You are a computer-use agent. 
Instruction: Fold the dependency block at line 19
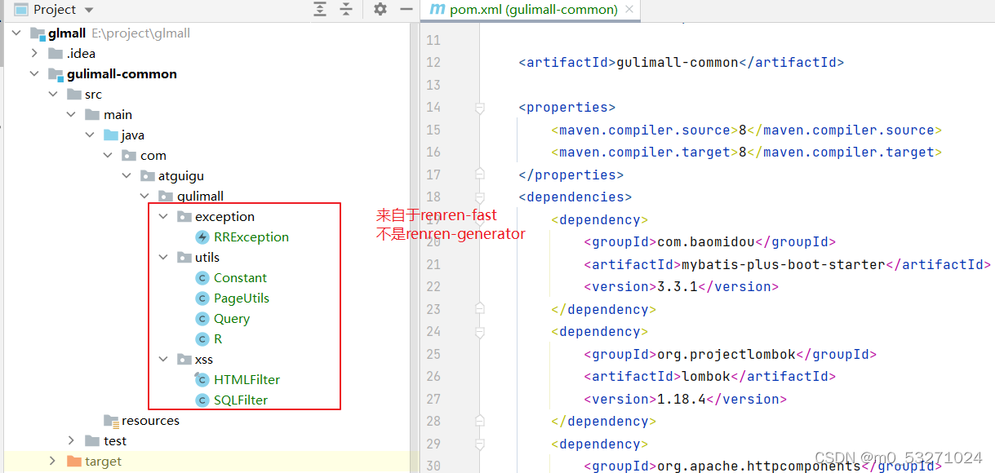pos(479,219)
